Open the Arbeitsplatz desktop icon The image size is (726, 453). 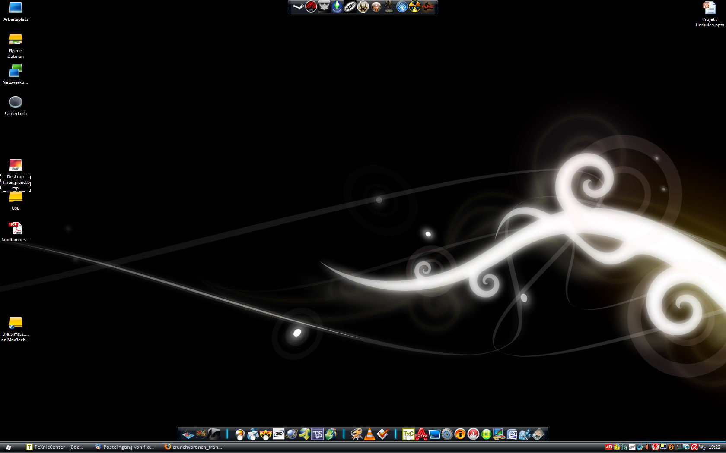[x=16, y=8]
